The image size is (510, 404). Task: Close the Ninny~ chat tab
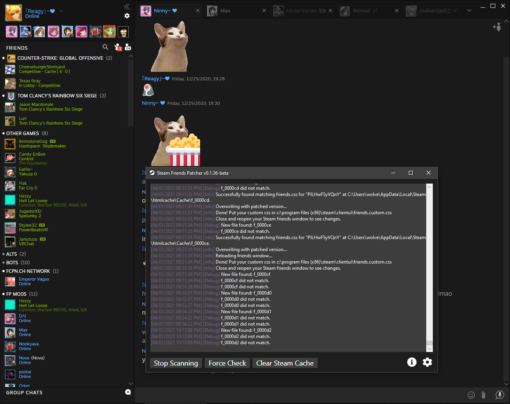(198, 10)
